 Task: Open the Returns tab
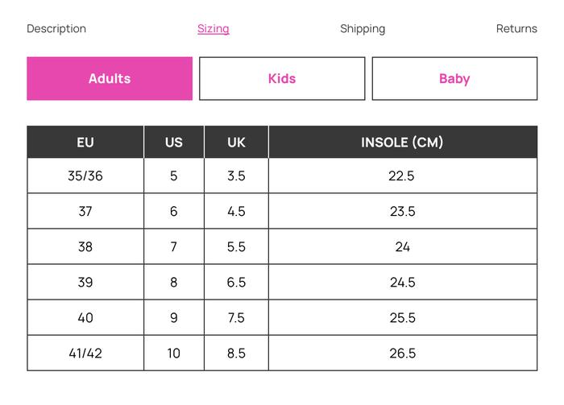point(516,29)
